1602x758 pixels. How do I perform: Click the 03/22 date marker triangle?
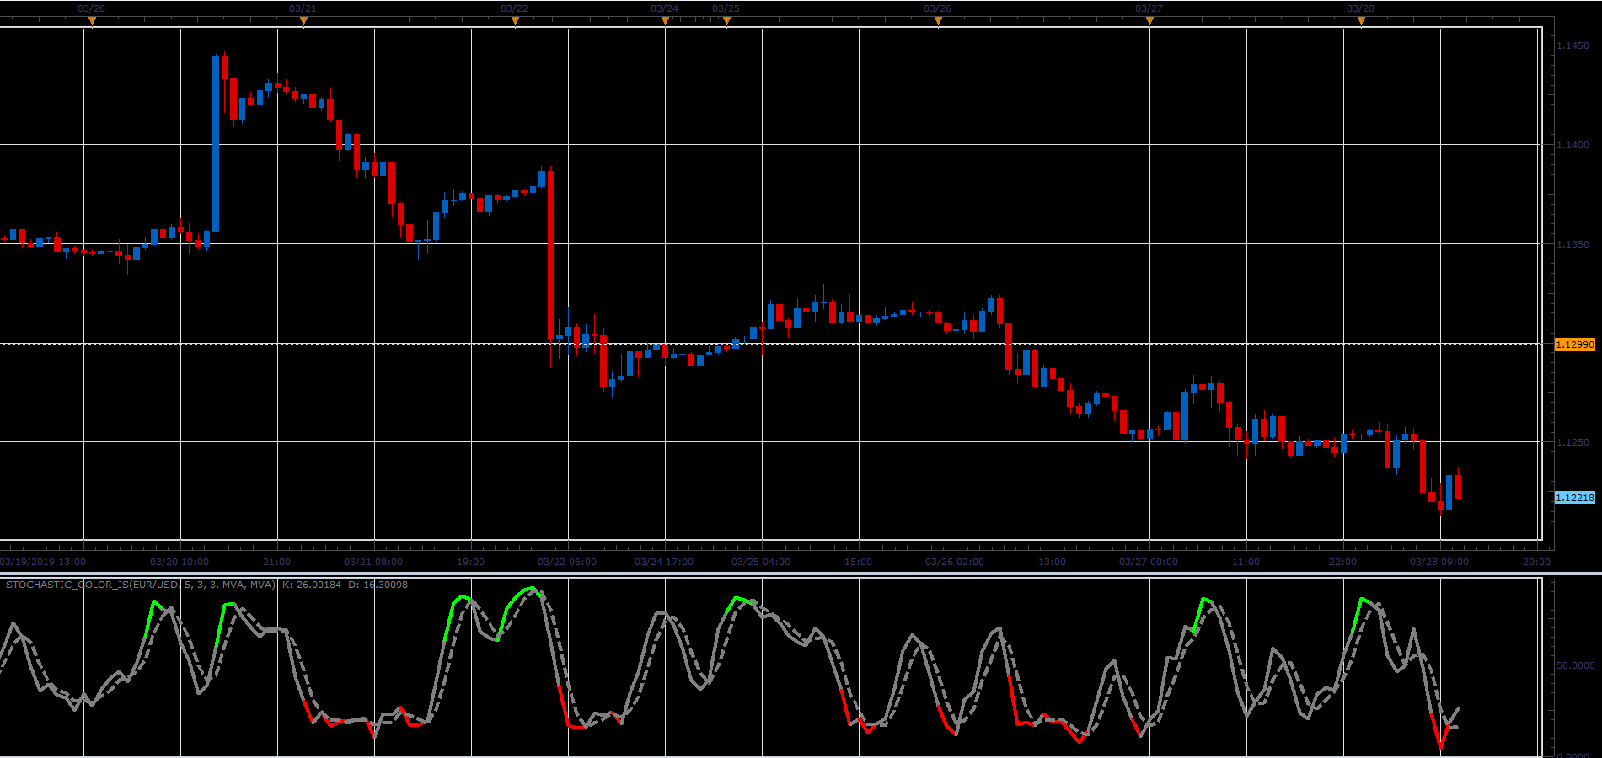(x=515, y=22)
